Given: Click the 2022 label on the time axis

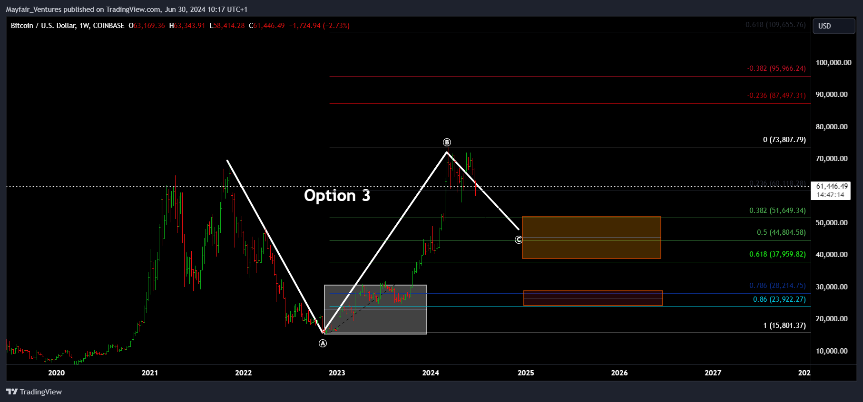Looking at the screenshot, I should click(x=243, y=373).
